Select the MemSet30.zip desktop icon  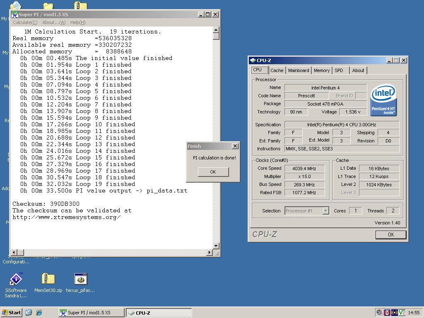(x=48, y=279)
